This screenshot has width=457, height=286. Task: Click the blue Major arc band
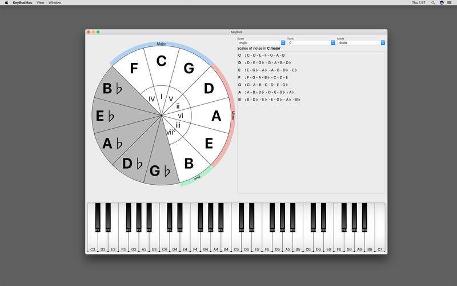tap(161, 44)
